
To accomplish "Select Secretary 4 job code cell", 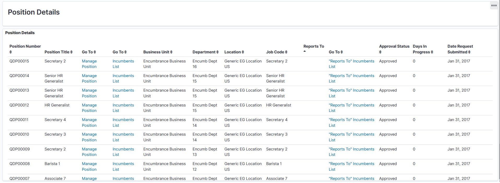I will (277, 120).
